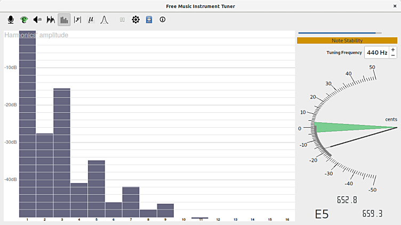This screenshot has width=401, height=225.
Task: Open the settings gear
Action: pyautogui.click(x=136, y=20)
